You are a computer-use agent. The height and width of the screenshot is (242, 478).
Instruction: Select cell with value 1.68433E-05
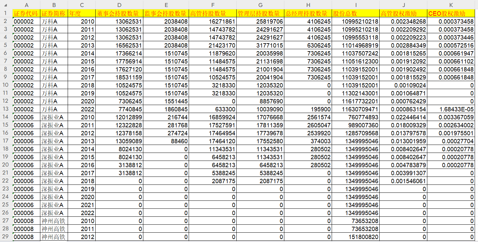[x=451, y=109]
